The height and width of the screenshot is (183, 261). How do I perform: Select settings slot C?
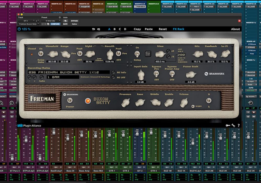point(120,29)
